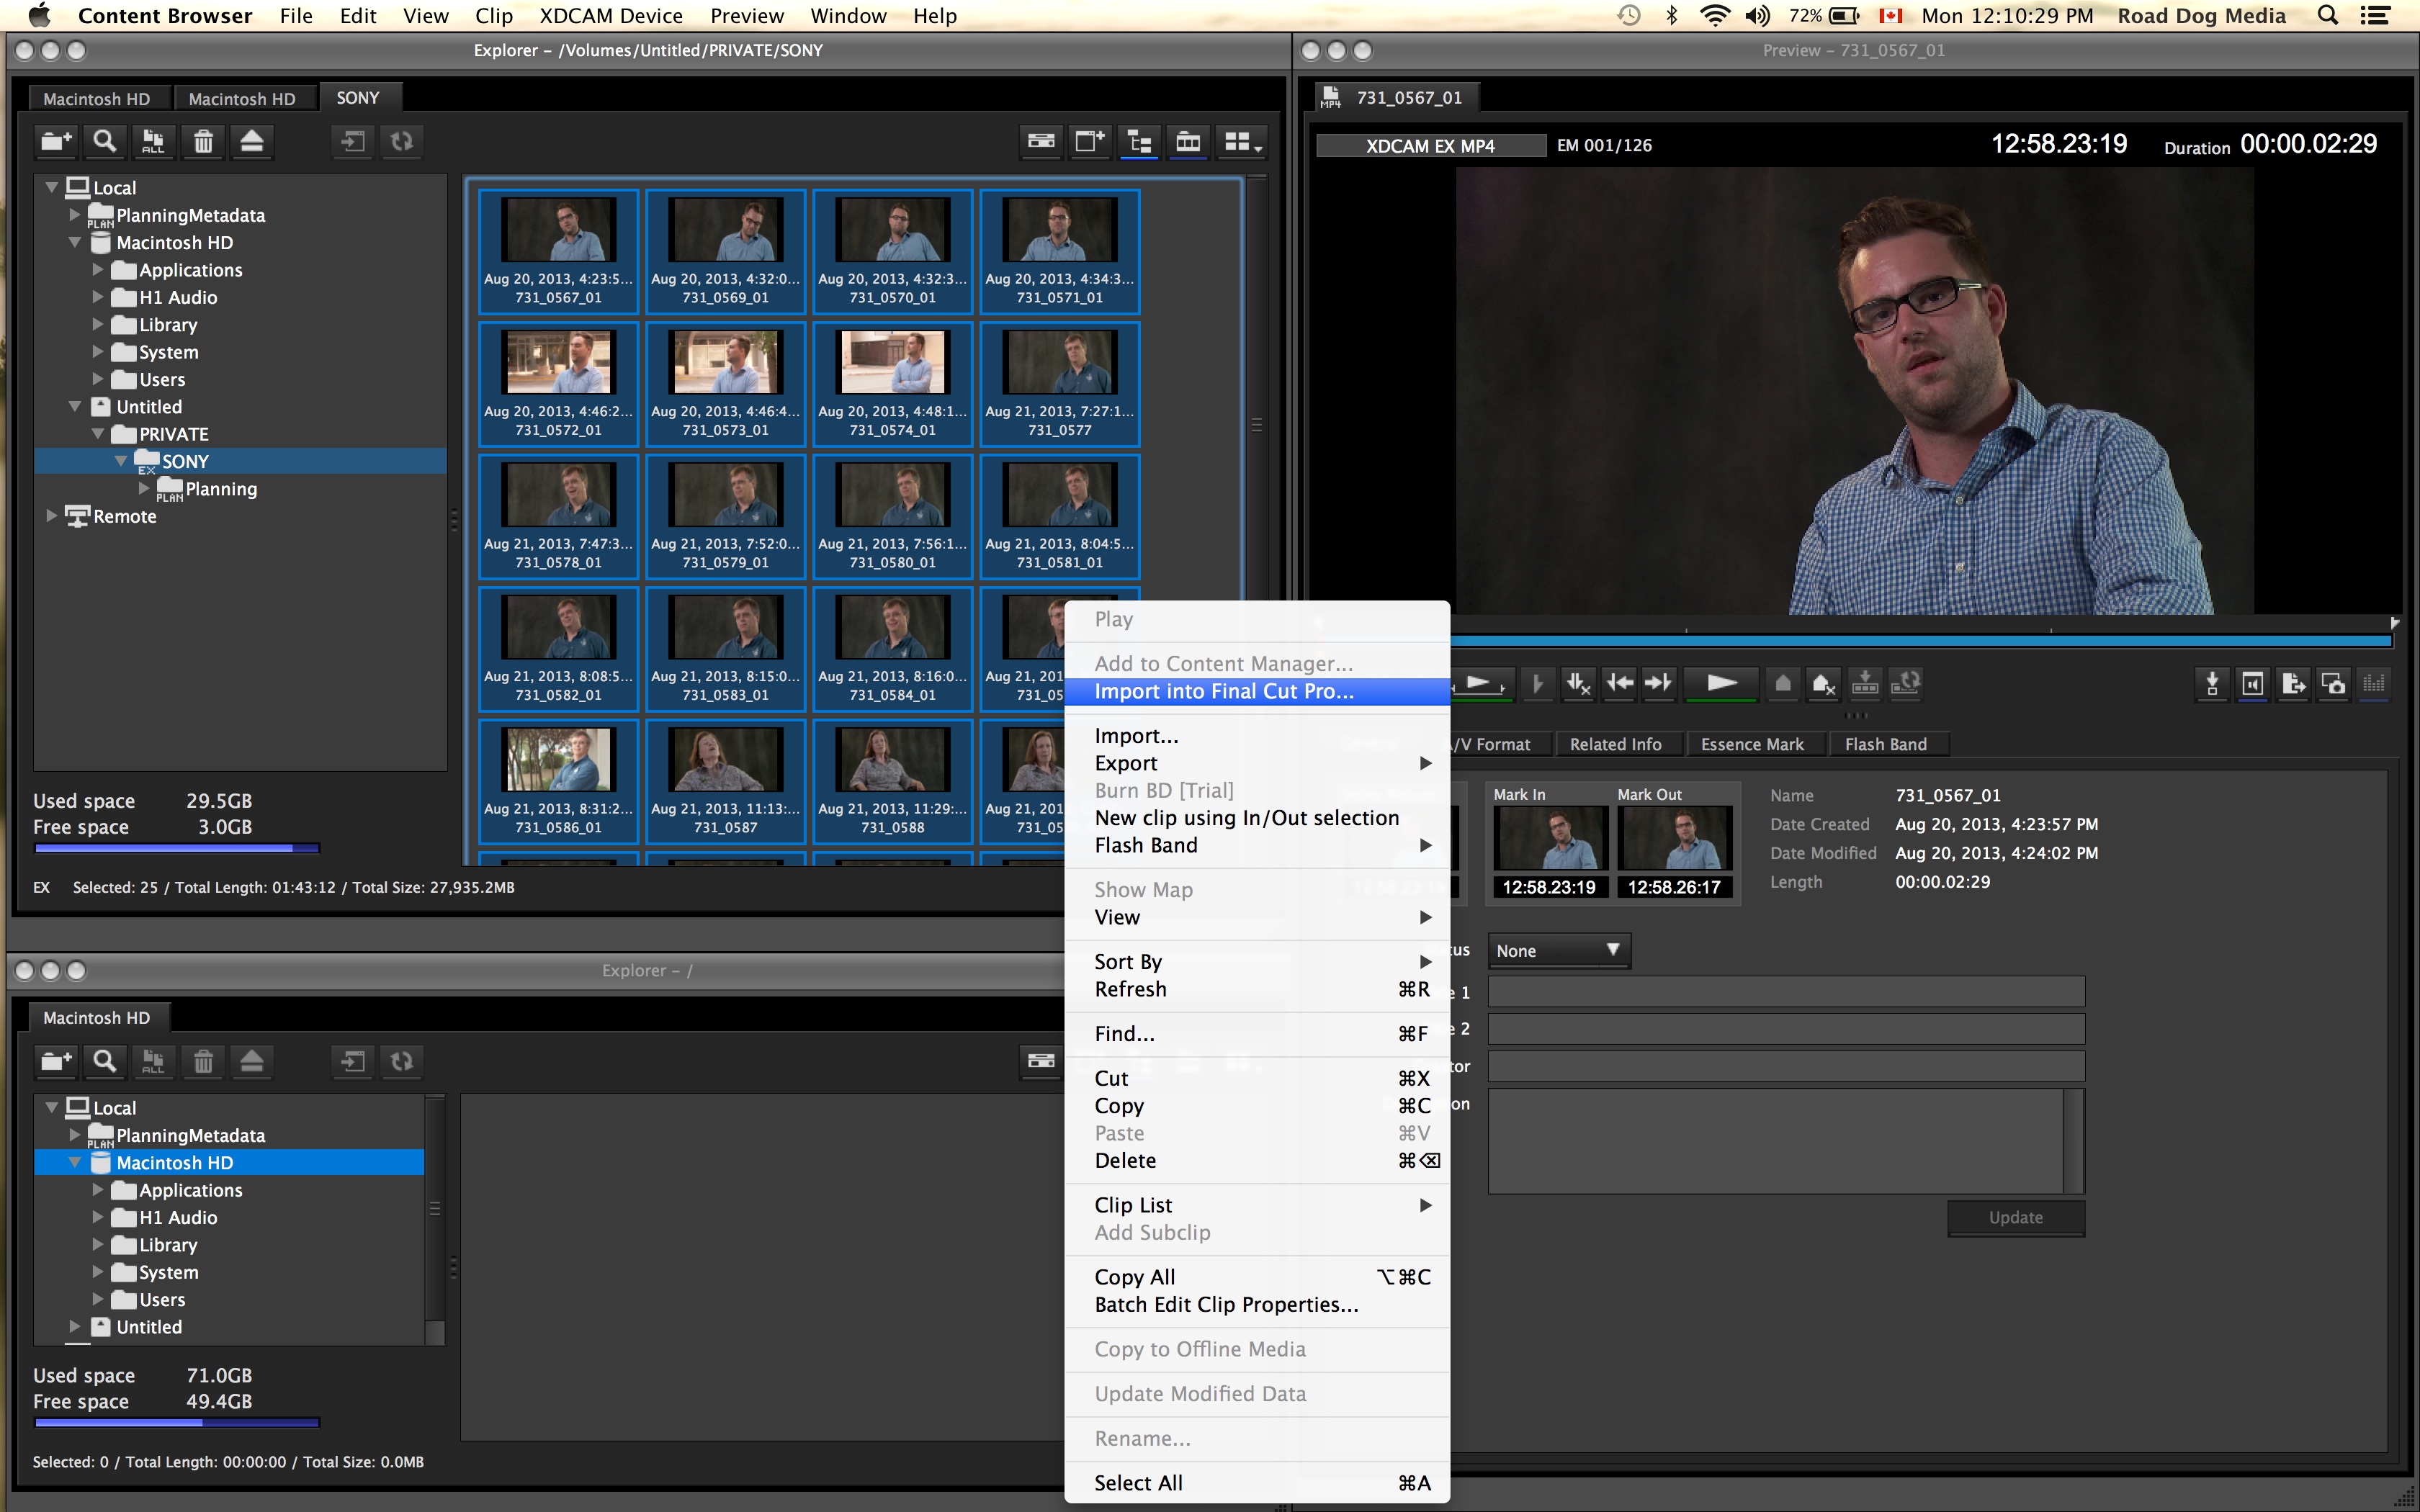Expand Untitled volume in lower Explorer tree

point(75,1327)
